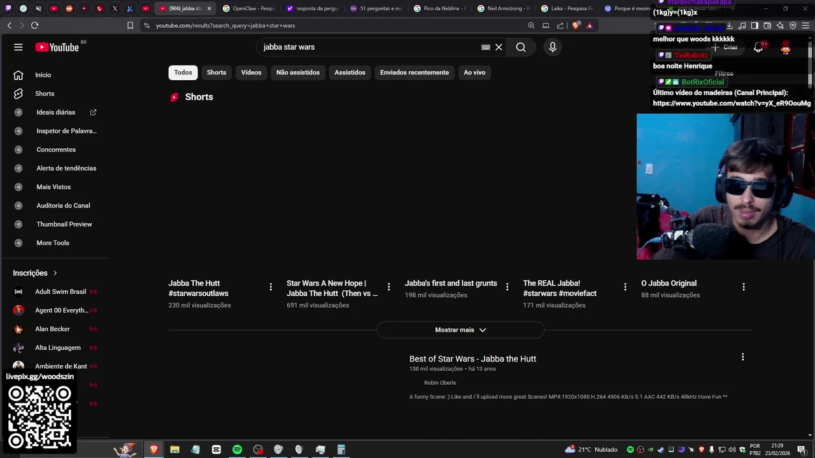Click the YouTube logo

point(57,47)
